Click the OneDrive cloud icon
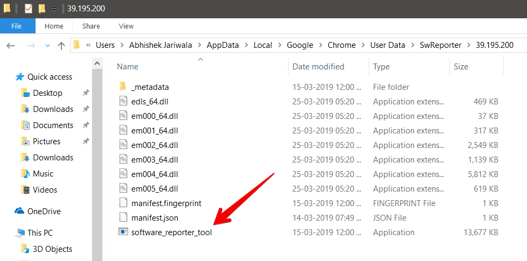 20,211
